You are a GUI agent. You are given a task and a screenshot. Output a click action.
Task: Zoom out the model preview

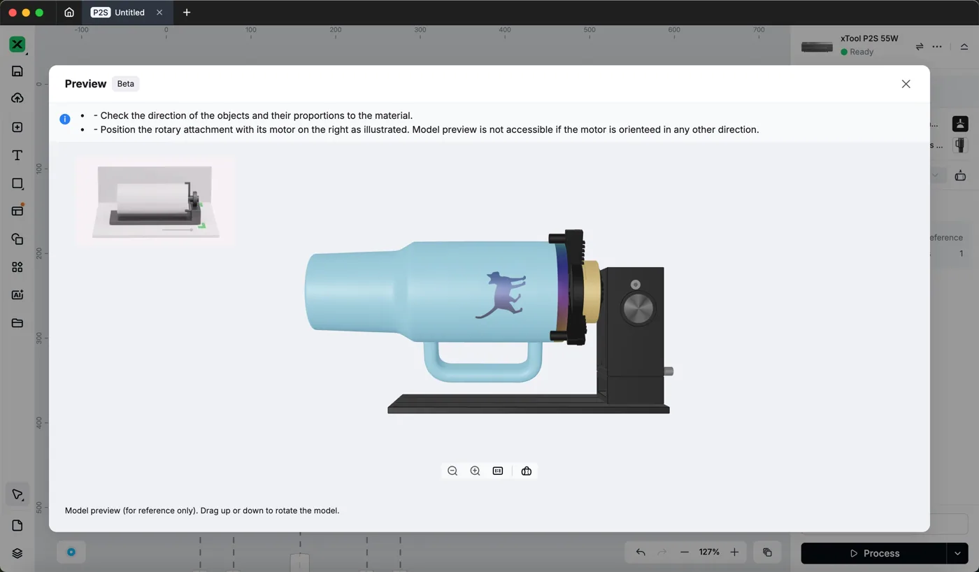[452, 471]
